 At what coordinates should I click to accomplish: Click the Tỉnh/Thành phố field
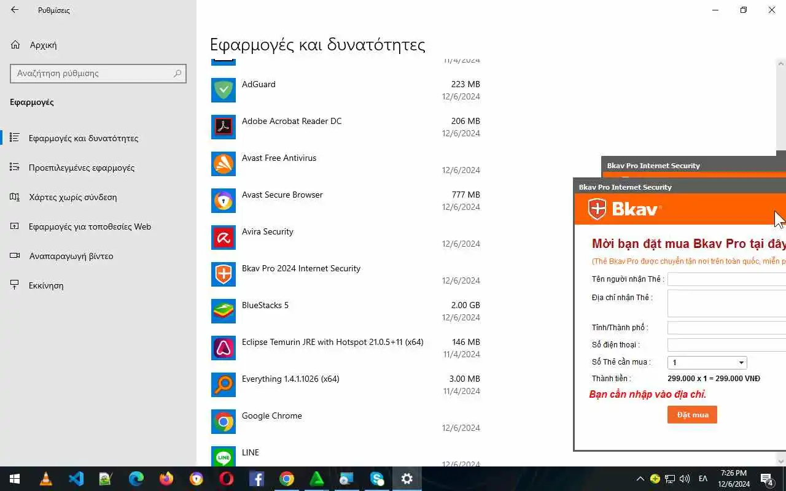(x=726, y=328)
